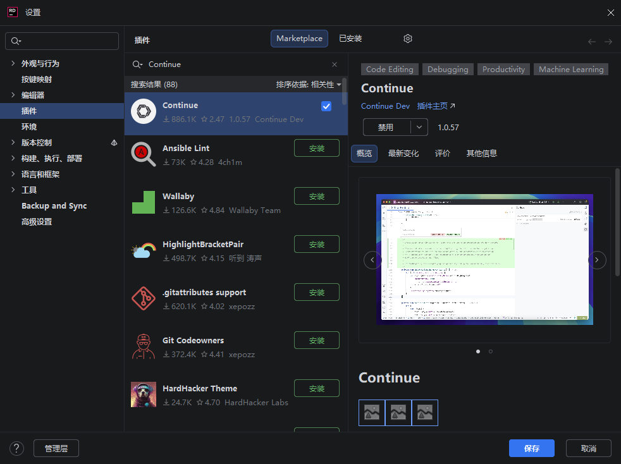Click the Machine Learning tag
This screenshot has width=621, height=464.
point(571,70)
